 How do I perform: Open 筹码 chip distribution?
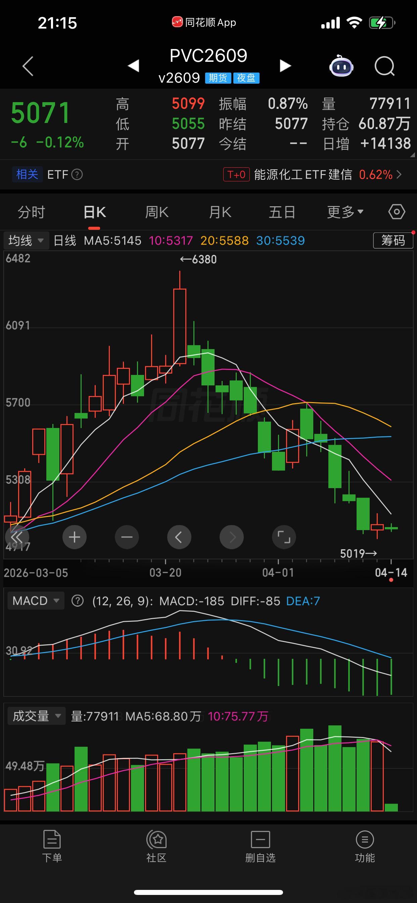pyautogui.click(x=393, y=241)
